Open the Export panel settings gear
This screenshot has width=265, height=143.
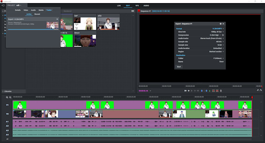point(221,24)
